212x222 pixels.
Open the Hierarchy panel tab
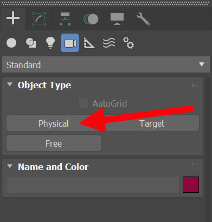(65, 19)
